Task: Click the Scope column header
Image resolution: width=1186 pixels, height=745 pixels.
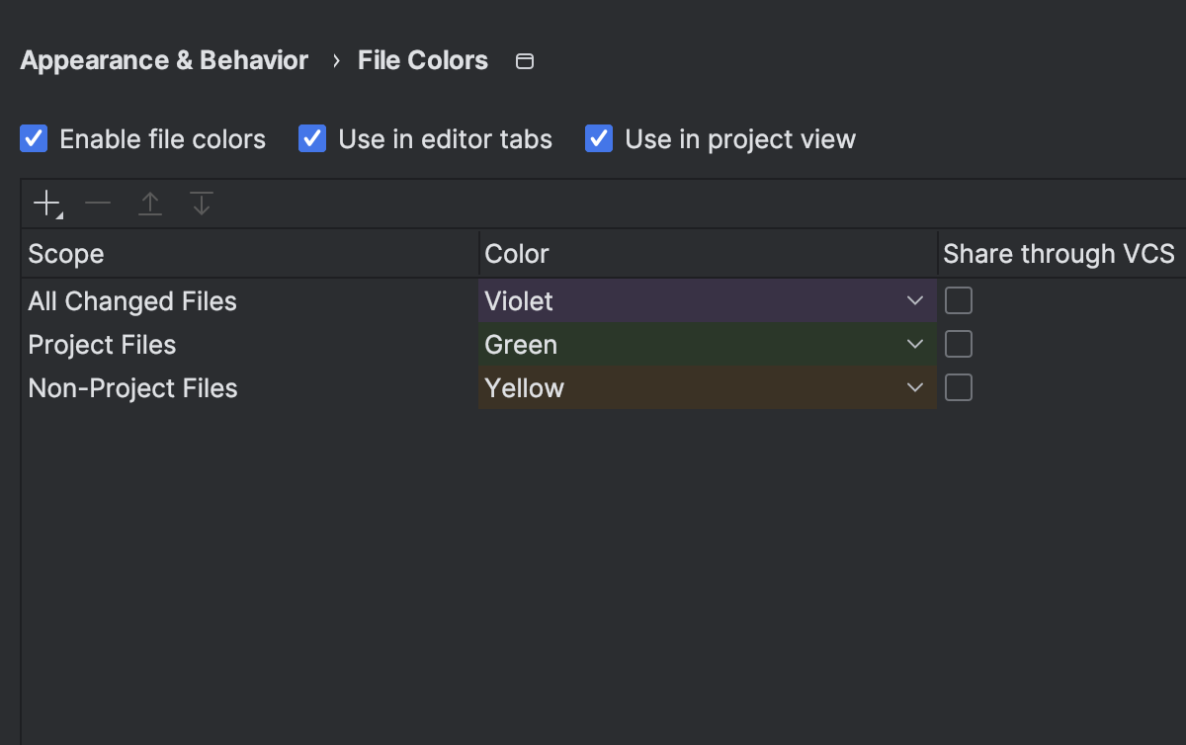Action: (x=66, y=254)
